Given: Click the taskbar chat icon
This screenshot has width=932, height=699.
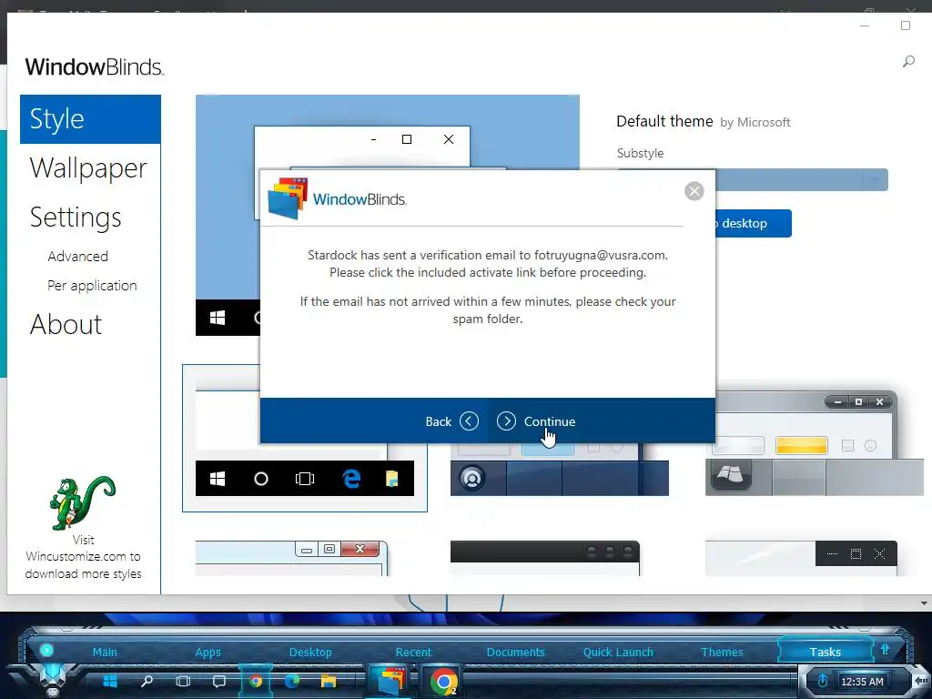Looking at the screenshot, I should 219,681.
